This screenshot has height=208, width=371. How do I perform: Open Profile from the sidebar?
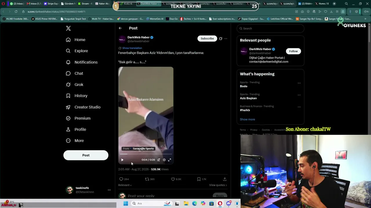click(76, 129)
